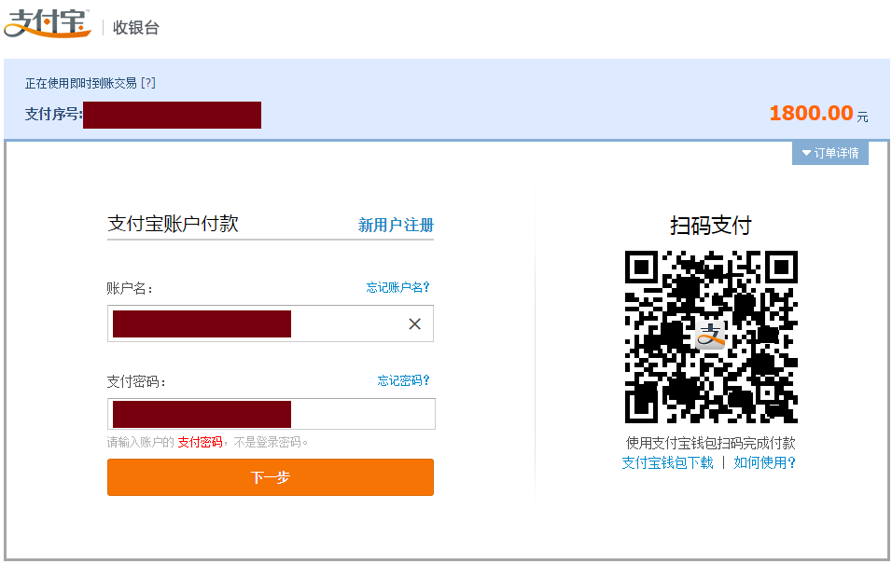
Task: Click the 忘记密码? forgot password link
Action: click(x=403, y=380)
